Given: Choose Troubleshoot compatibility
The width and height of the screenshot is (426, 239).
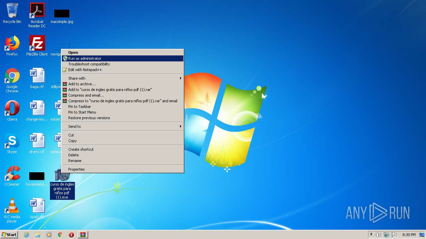Looking at the screenshot, I should [x=122, y=64].
